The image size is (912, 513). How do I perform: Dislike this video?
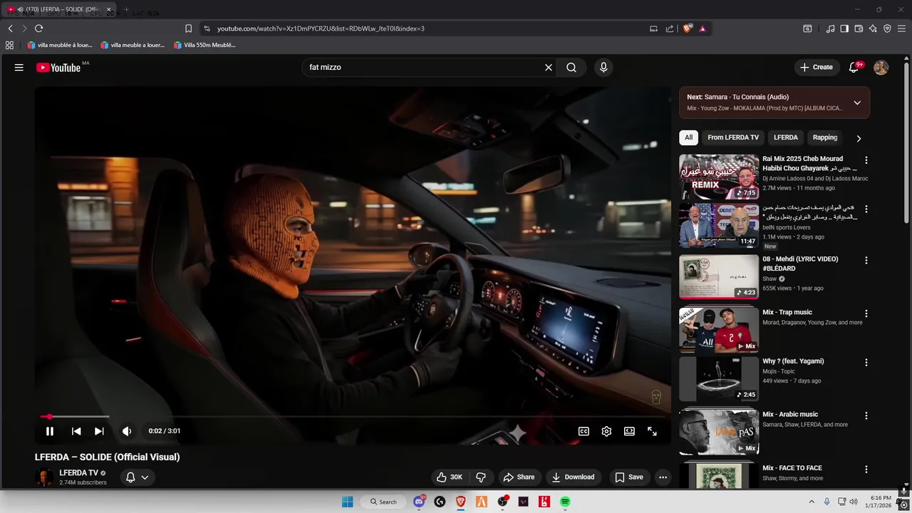tap(481, 477)
